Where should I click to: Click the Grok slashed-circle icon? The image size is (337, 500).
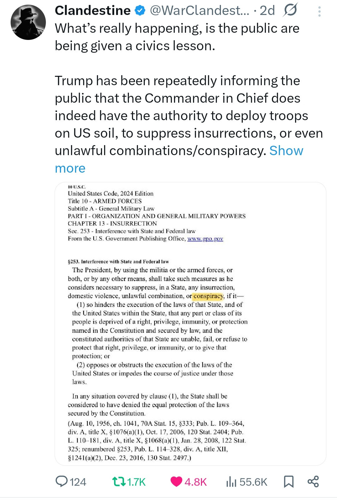(x=290, y=10)
